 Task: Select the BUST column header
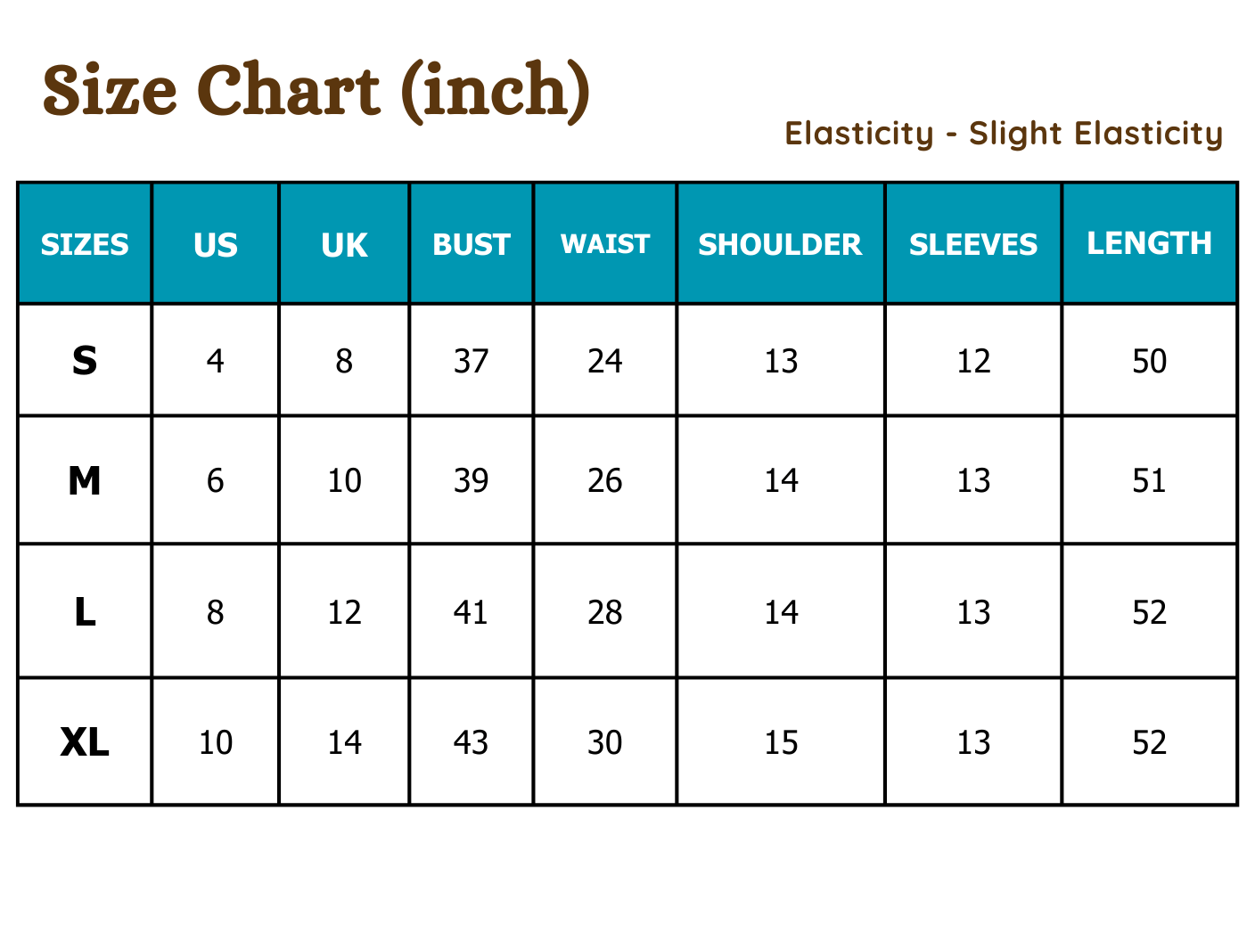point(472,244)
